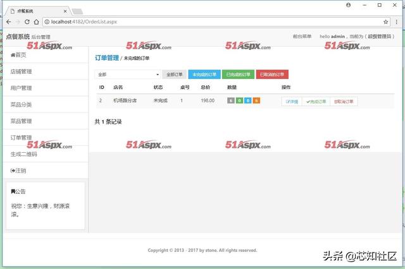The width and height of the screenshot is (405, 269).
Task: Click the Copyright footer text
Action: pyautogui.click(x=202, y=250)
